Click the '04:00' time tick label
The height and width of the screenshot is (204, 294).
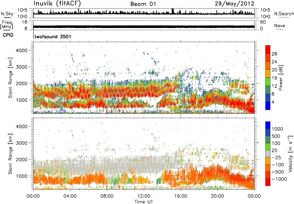pos(70,196)
